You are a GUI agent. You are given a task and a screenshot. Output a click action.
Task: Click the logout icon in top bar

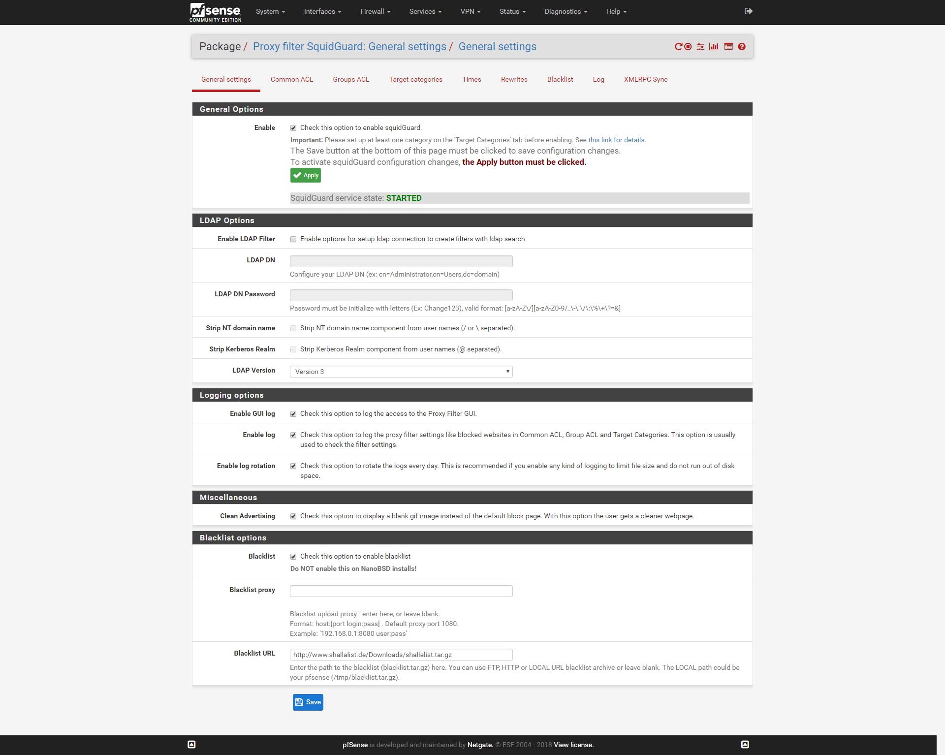click(748, 11)
